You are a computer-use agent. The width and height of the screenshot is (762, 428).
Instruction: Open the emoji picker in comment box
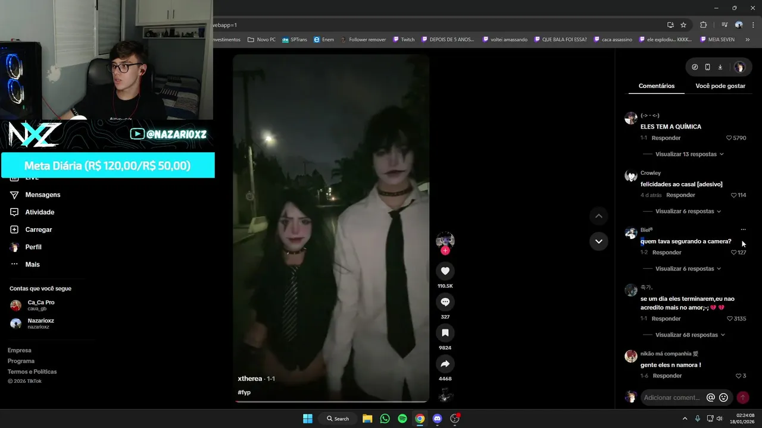723,397
